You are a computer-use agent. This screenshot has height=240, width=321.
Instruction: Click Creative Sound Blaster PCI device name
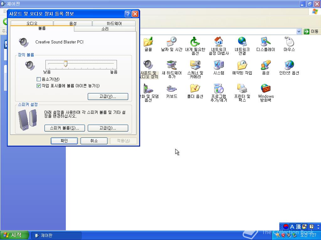point(59,42)
